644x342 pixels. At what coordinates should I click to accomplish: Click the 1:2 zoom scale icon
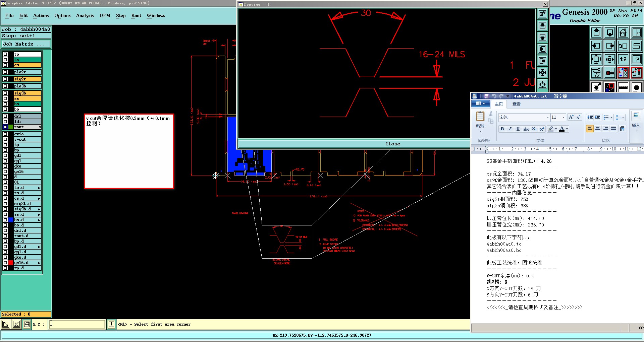click(623, 59)
